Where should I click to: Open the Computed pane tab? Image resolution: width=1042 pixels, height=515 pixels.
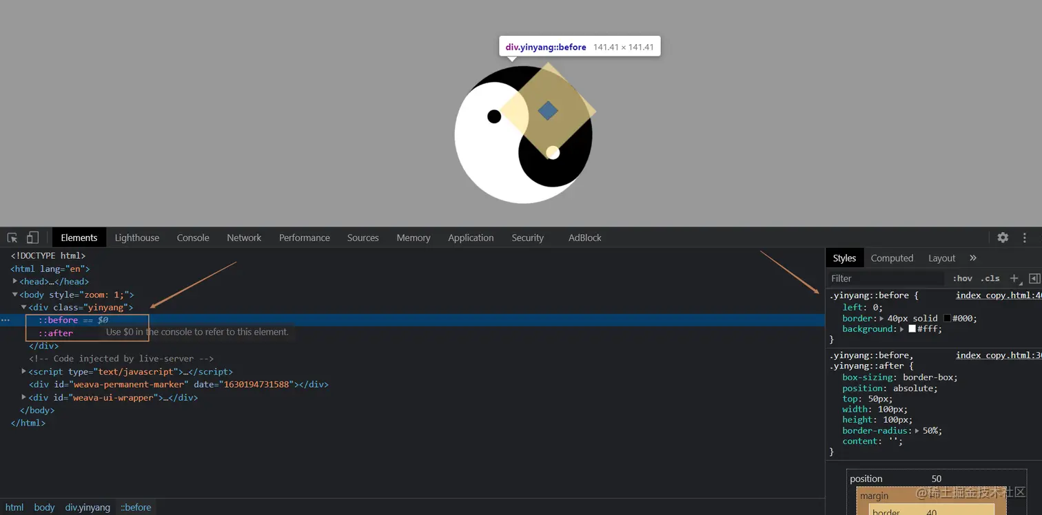point(892,258)
